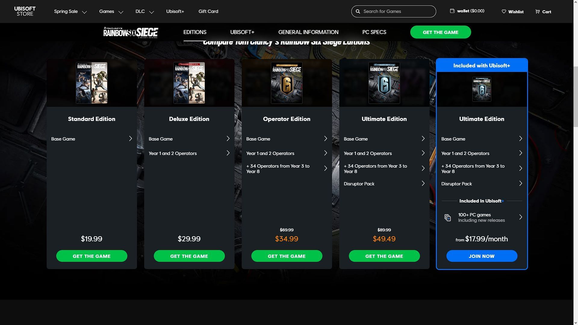578x325 pixels.
Task: Click the Ubisoft Store logo icon
Action: [x=25, y=11]
